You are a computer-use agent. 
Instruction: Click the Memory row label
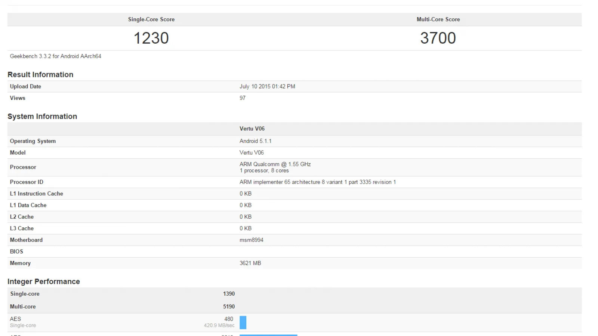coord(20,263)
